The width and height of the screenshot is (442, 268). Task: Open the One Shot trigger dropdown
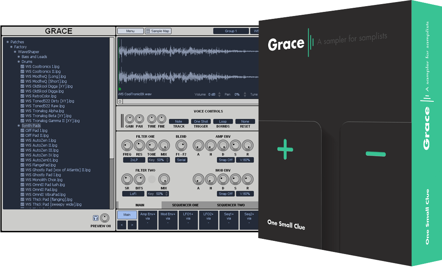point(201,121)
